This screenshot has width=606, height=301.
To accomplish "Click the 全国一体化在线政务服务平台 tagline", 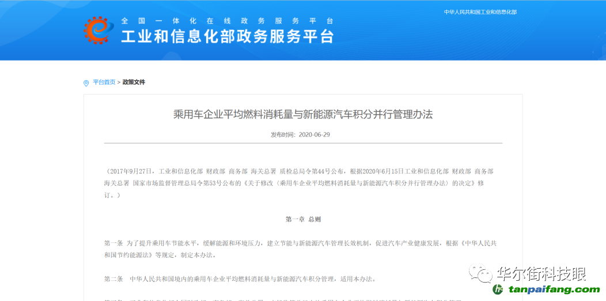I will (227, 21).
